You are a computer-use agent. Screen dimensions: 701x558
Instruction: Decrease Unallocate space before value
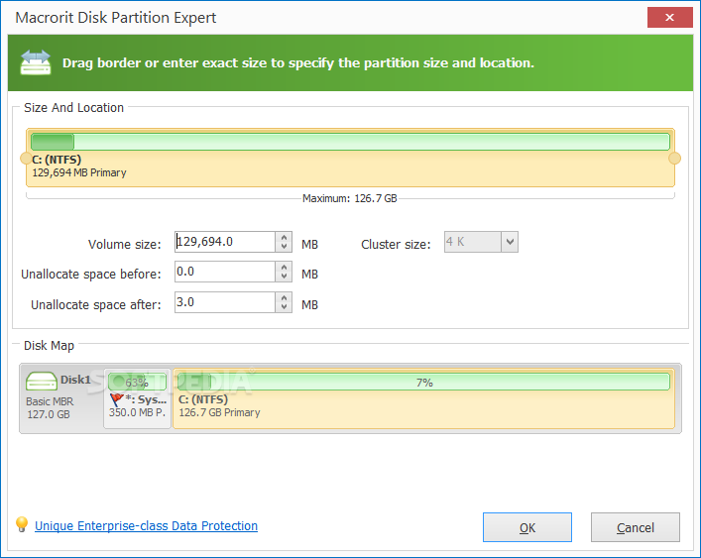click(x=284, y=277)
